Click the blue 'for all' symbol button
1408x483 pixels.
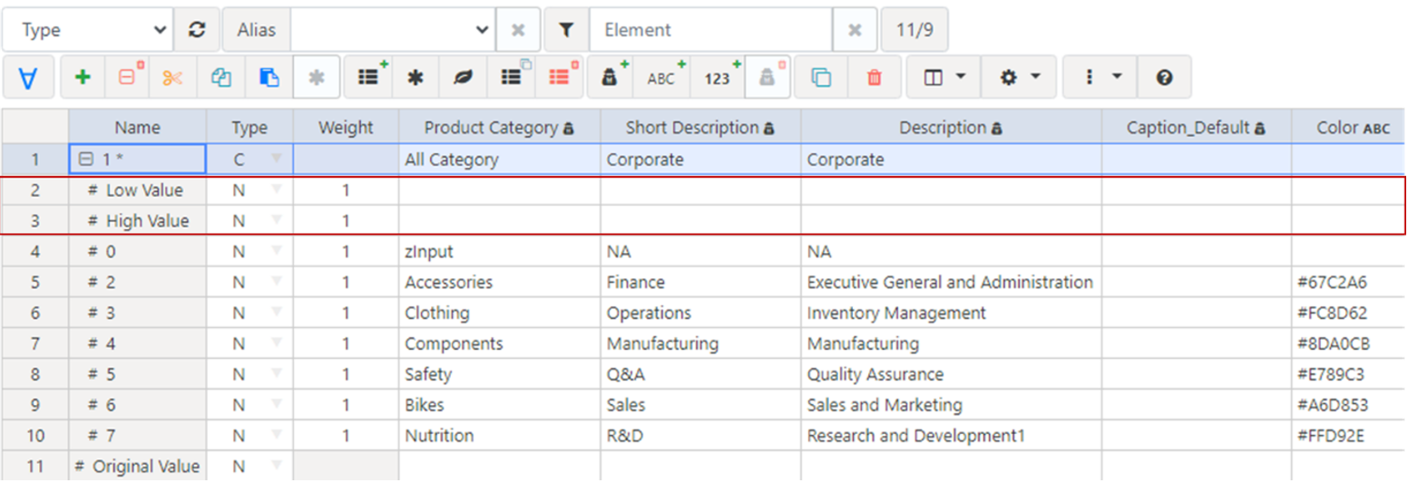click(x=28, y=77)
